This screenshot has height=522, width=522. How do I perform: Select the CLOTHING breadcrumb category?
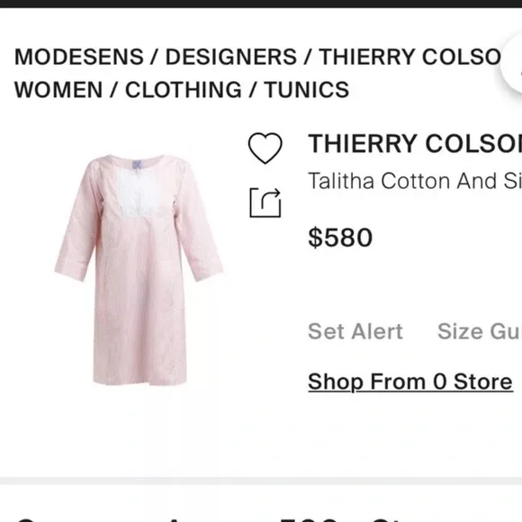(184, 90)
